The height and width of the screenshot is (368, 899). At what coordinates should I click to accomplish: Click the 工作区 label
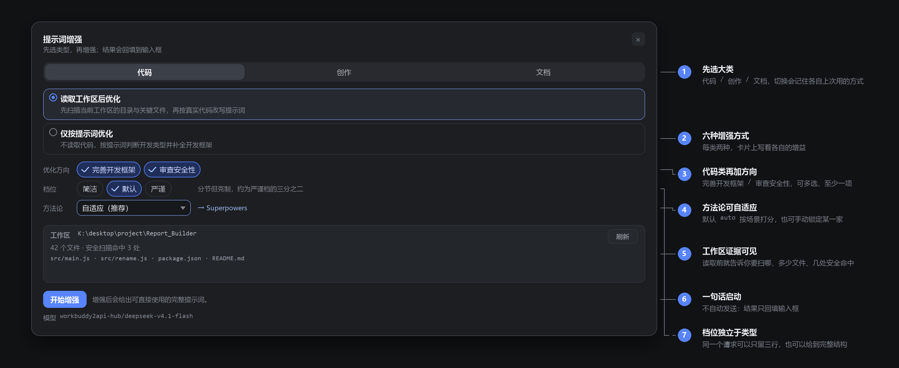tap(60, 235)
